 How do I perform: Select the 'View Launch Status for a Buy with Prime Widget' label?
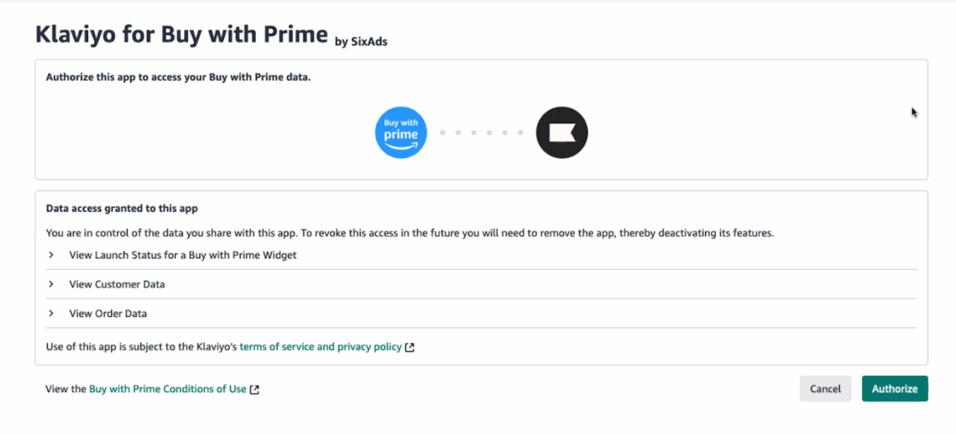pos(183,255)
